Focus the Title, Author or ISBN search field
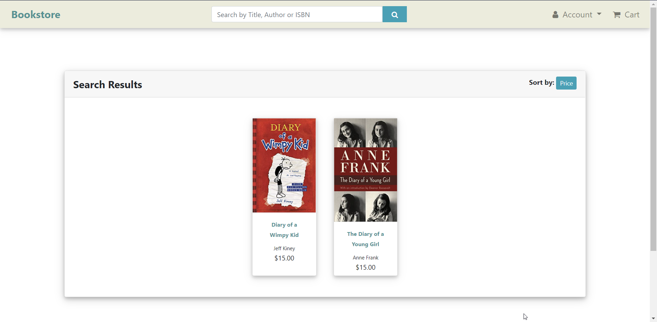 [297, 14]
